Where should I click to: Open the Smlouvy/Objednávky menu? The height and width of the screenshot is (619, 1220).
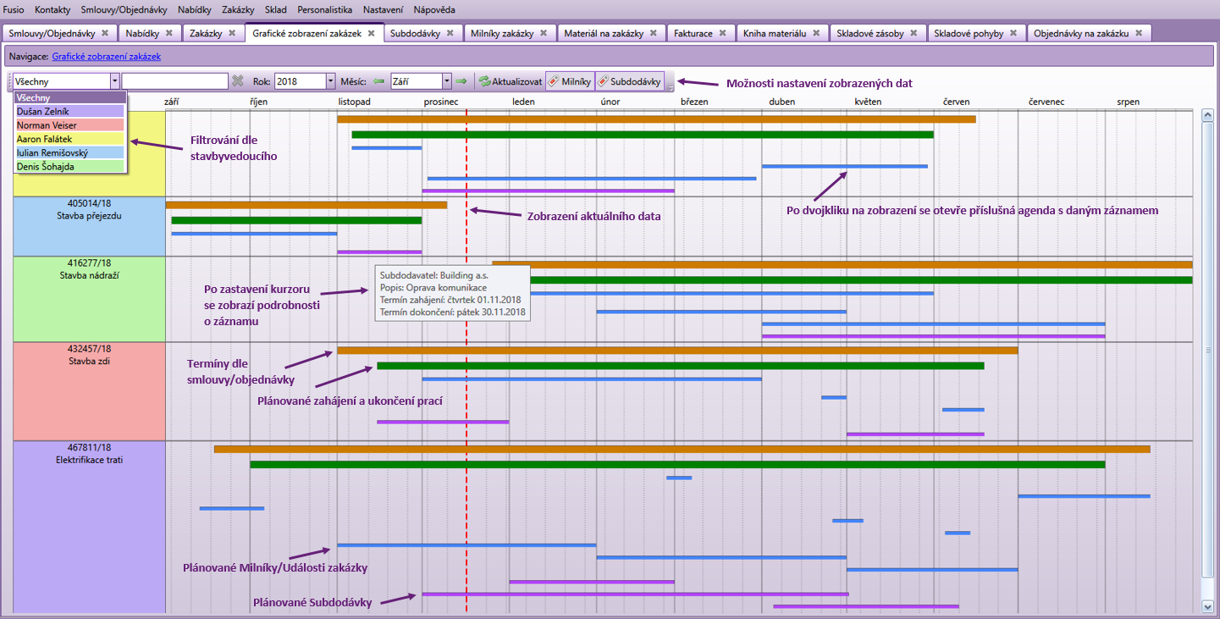[x=124, y=9]
